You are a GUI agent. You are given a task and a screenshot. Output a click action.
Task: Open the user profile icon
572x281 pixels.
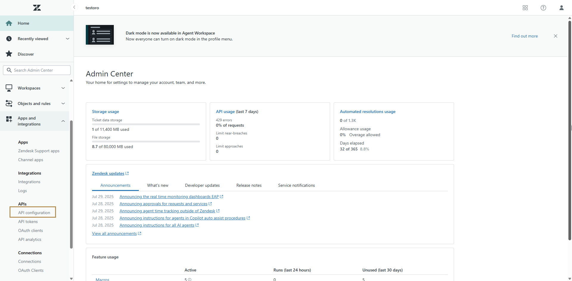click(562, 8)
